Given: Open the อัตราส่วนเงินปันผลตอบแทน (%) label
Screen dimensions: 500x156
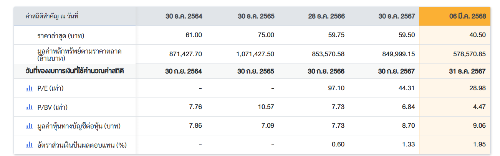Looking at the screenshot, I should point(82,145).
